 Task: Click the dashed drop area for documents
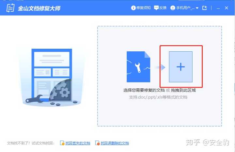pyautogui.click(x=160, y=76)
